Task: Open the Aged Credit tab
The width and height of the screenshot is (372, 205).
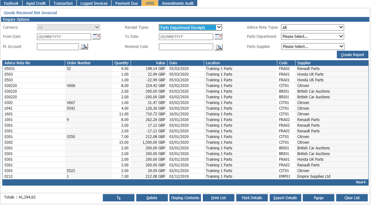Action: [x=36, y=3]
